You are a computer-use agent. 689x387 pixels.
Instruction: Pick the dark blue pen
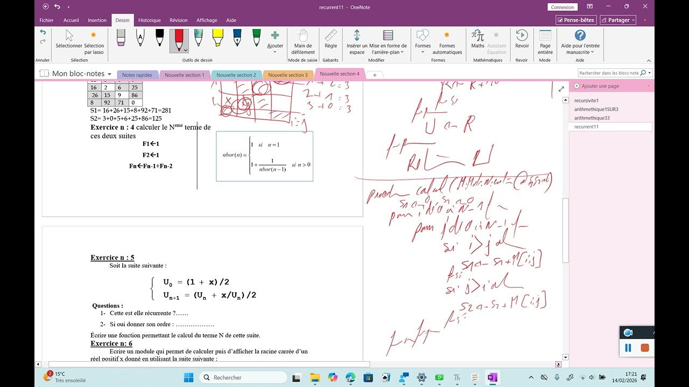[237, 37]
